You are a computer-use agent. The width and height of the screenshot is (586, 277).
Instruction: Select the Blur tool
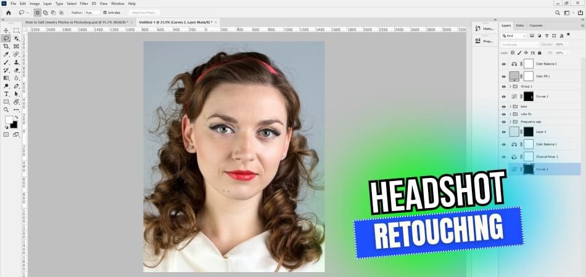(17, 78)
